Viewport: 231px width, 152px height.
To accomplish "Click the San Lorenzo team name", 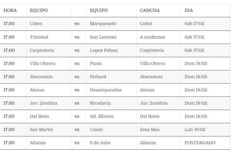I will coord(103,37).
